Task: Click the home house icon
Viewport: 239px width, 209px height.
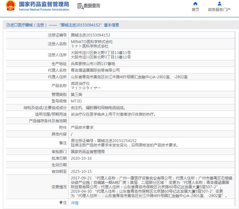Action: pyautogui.click(x=195, y=4)
